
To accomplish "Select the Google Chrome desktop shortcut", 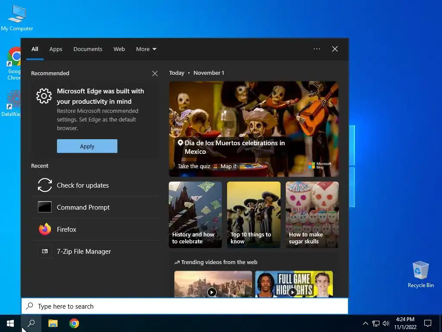I will click(x=13, y=64).
